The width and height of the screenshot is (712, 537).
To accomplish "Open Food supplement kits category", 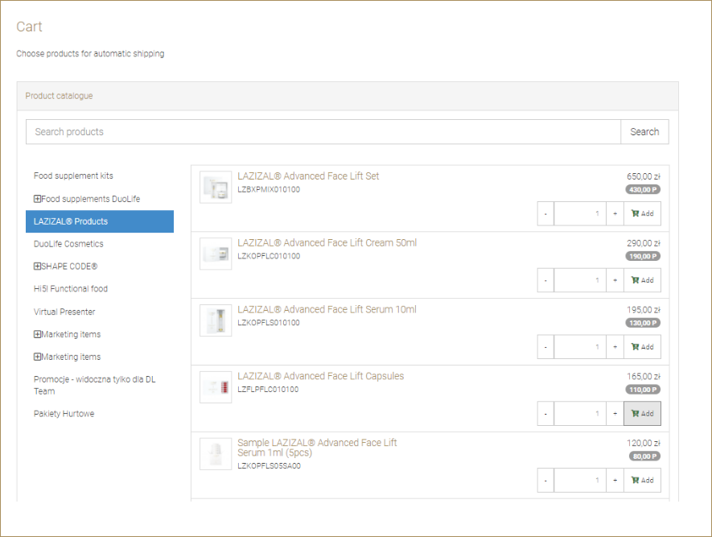I will point(73,176).
